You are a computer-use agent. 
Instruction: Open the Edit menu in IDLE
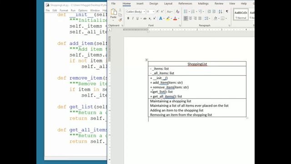click(55, 10)
